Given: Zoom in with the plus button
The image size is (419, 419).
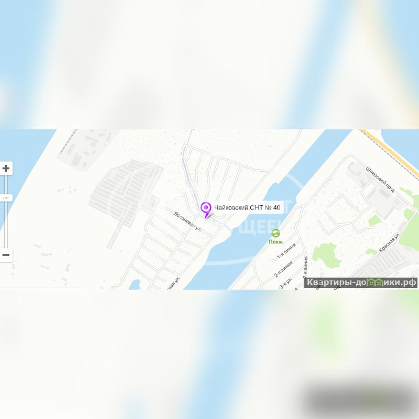Looking at the screenshot, I should pyautogui.click(x=6, y=168).
